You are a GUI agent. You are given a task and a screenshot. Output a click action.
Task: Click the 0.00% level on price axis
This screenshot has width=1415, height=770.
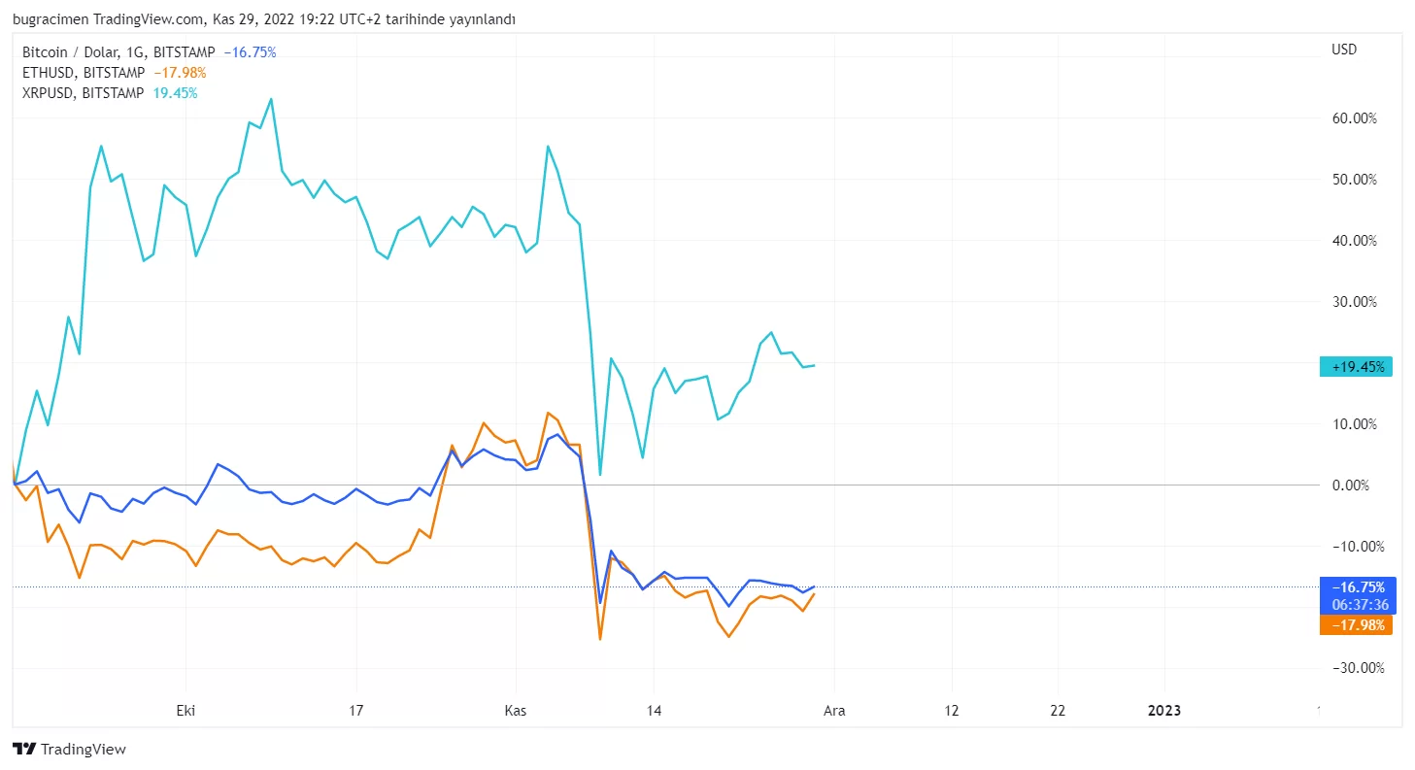click(1360, 485)
